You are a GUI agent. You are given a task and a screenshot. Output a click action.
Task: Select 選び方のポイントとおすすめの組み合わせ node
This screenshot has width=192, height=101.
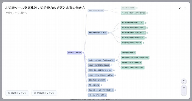pyautogui.click(x=101, y=90)
